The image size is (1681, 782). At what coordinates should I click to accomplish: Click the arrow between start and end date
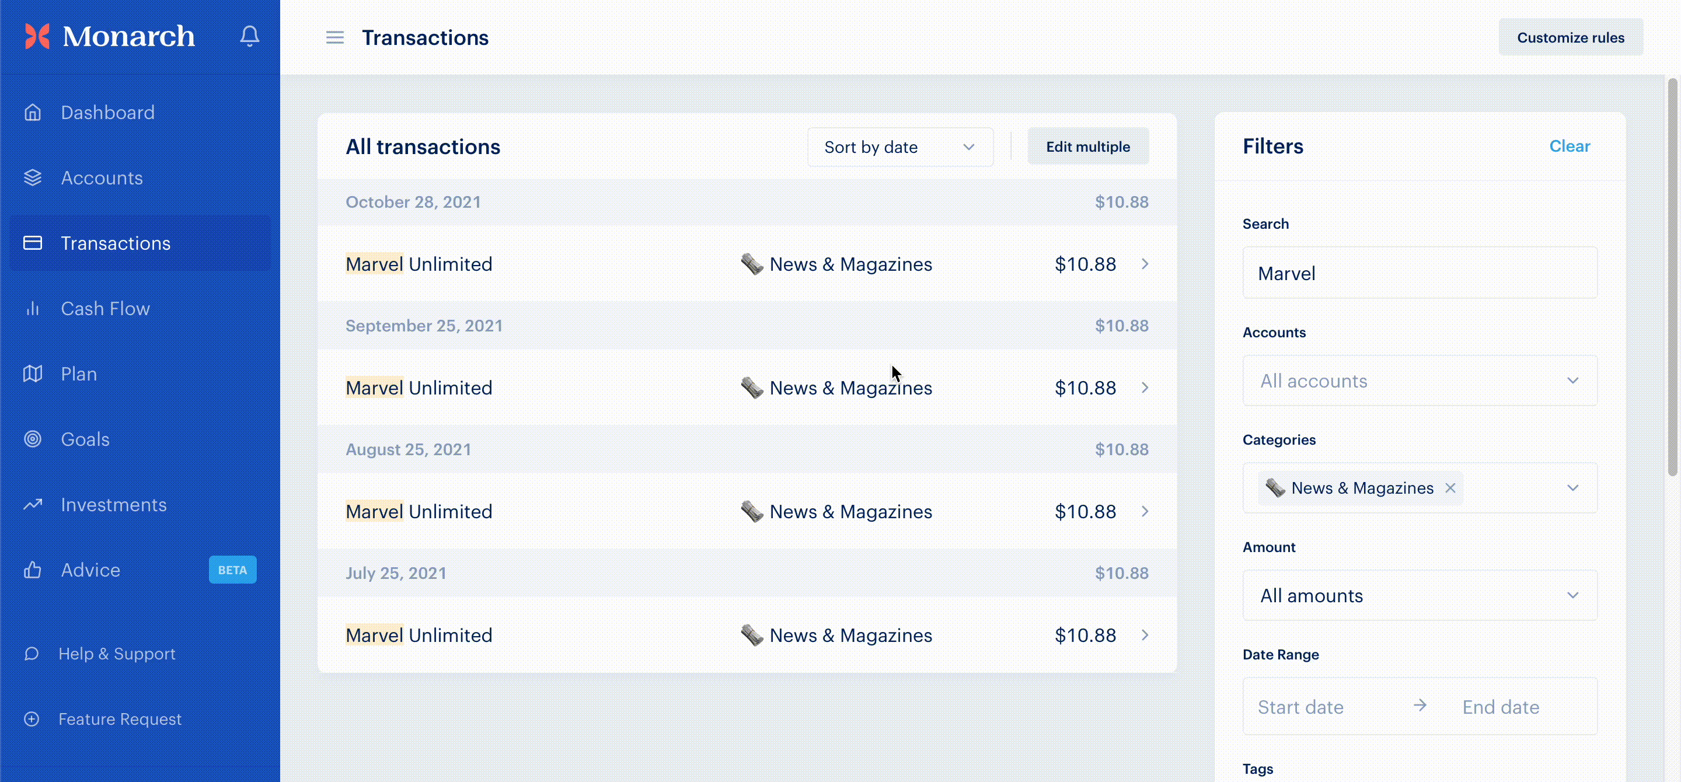1420,705
